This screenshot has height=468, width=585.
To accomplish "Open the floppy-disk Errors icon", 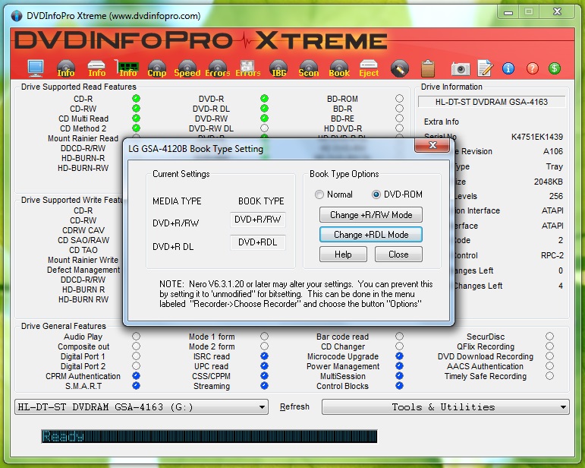I will (x=247, y=68).
